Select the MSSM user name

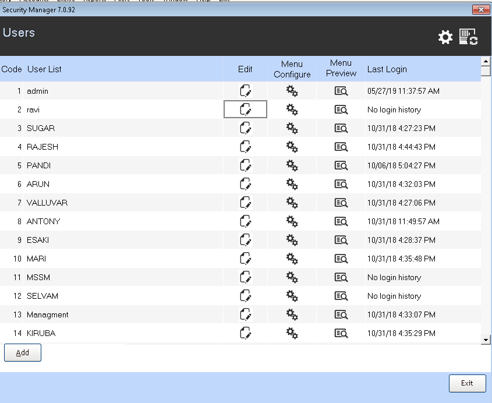(36, 277)
